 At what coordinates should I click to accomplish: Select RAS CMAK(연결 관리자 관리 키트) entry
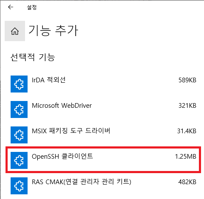pos(81,182)
